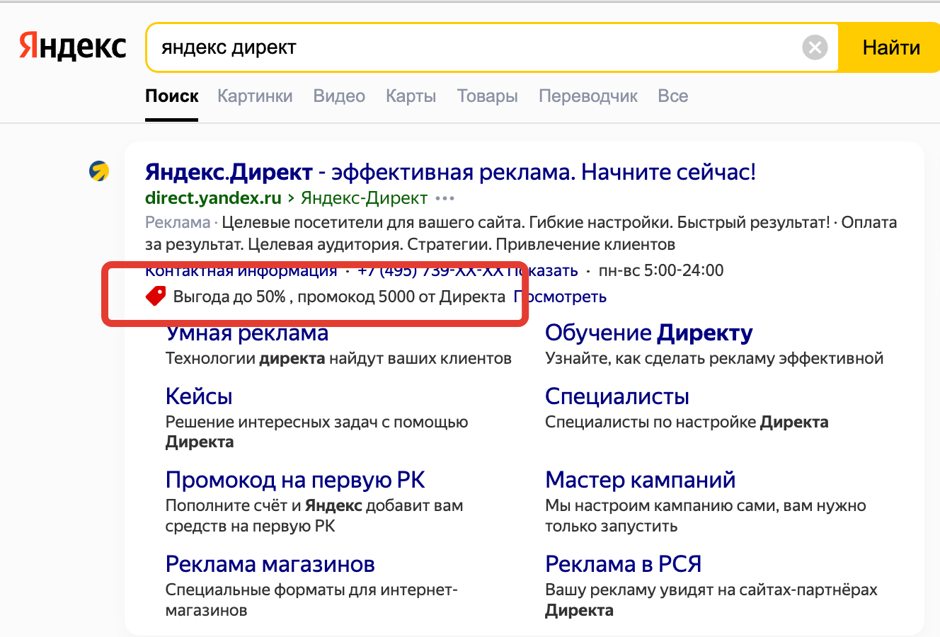Clear the search field with the X icon

(815, 47)
